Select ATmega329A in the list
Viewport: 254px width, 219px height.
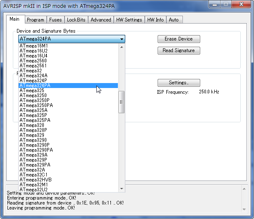(68, 155)
